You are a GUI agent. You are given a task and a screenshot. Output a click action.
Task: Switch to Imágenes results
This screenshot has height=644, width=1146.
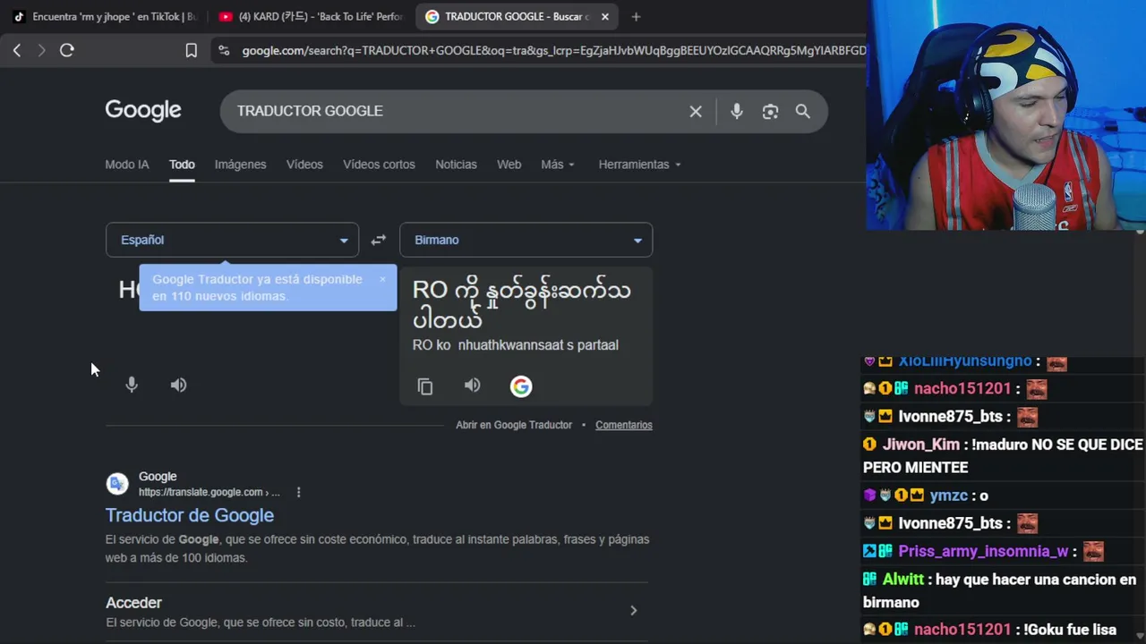point(240,165)
